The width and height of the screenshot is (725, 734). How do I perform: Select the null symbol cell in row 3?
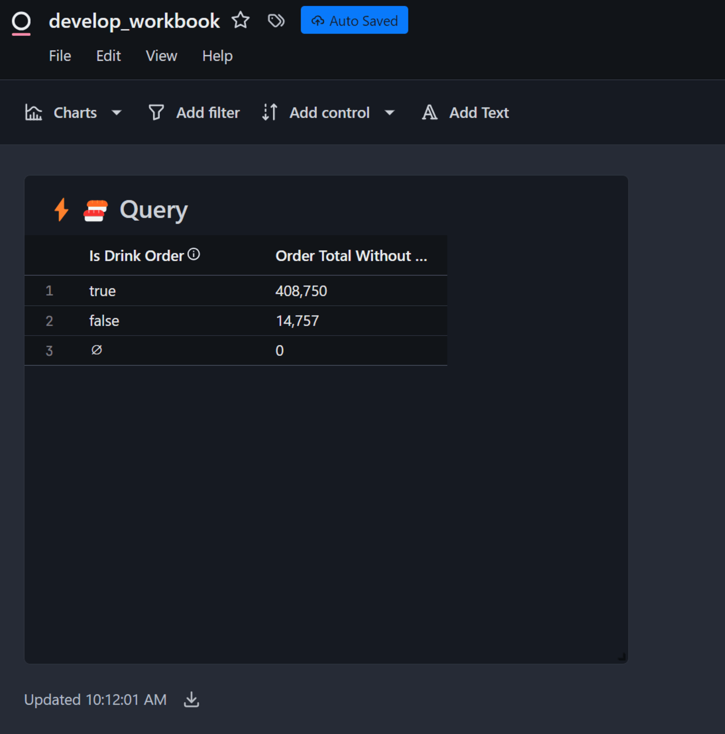coord(97,350)
